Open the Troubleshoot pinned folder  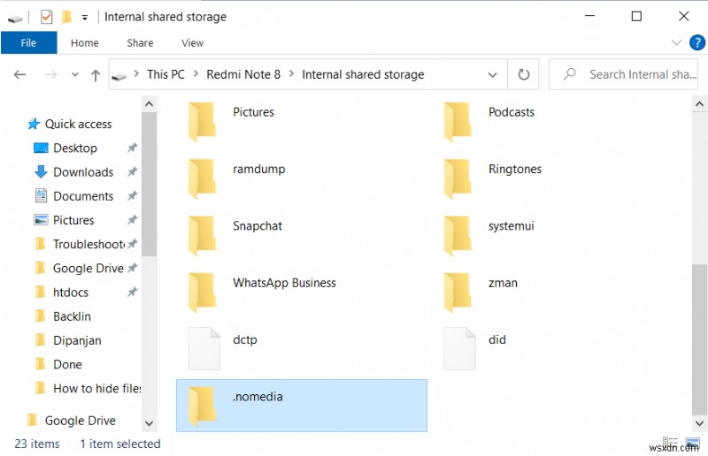[x=88, y=244]
